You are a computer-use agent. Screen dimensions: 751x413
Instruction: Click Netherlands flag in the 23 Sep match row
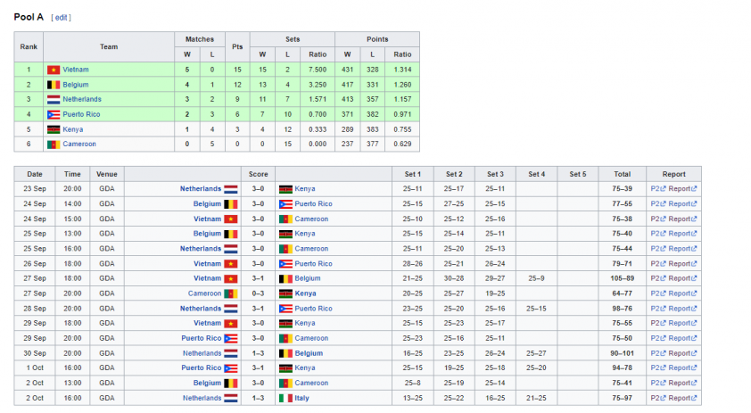click(231, 189)
